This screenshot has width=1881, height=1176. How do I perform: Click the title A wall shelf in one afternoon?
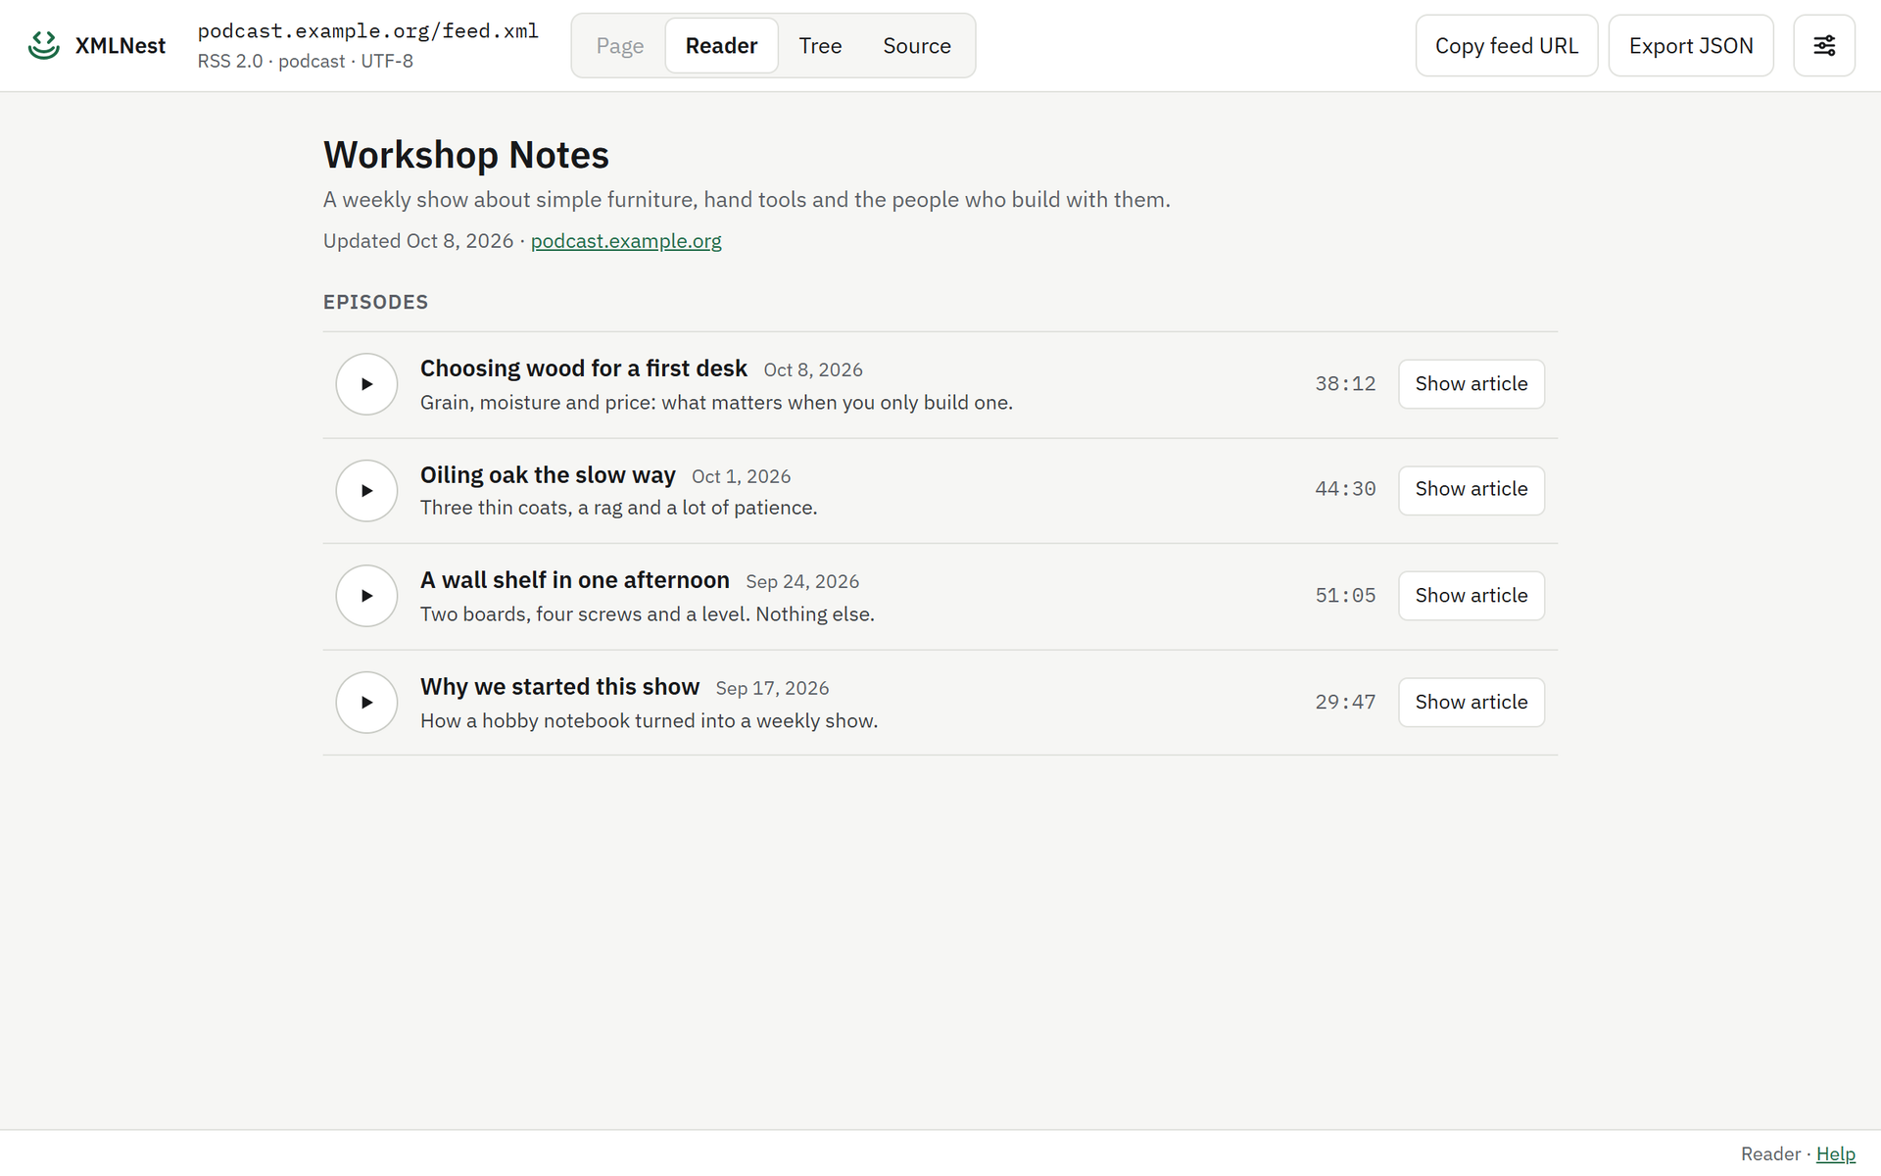(575, 580)
